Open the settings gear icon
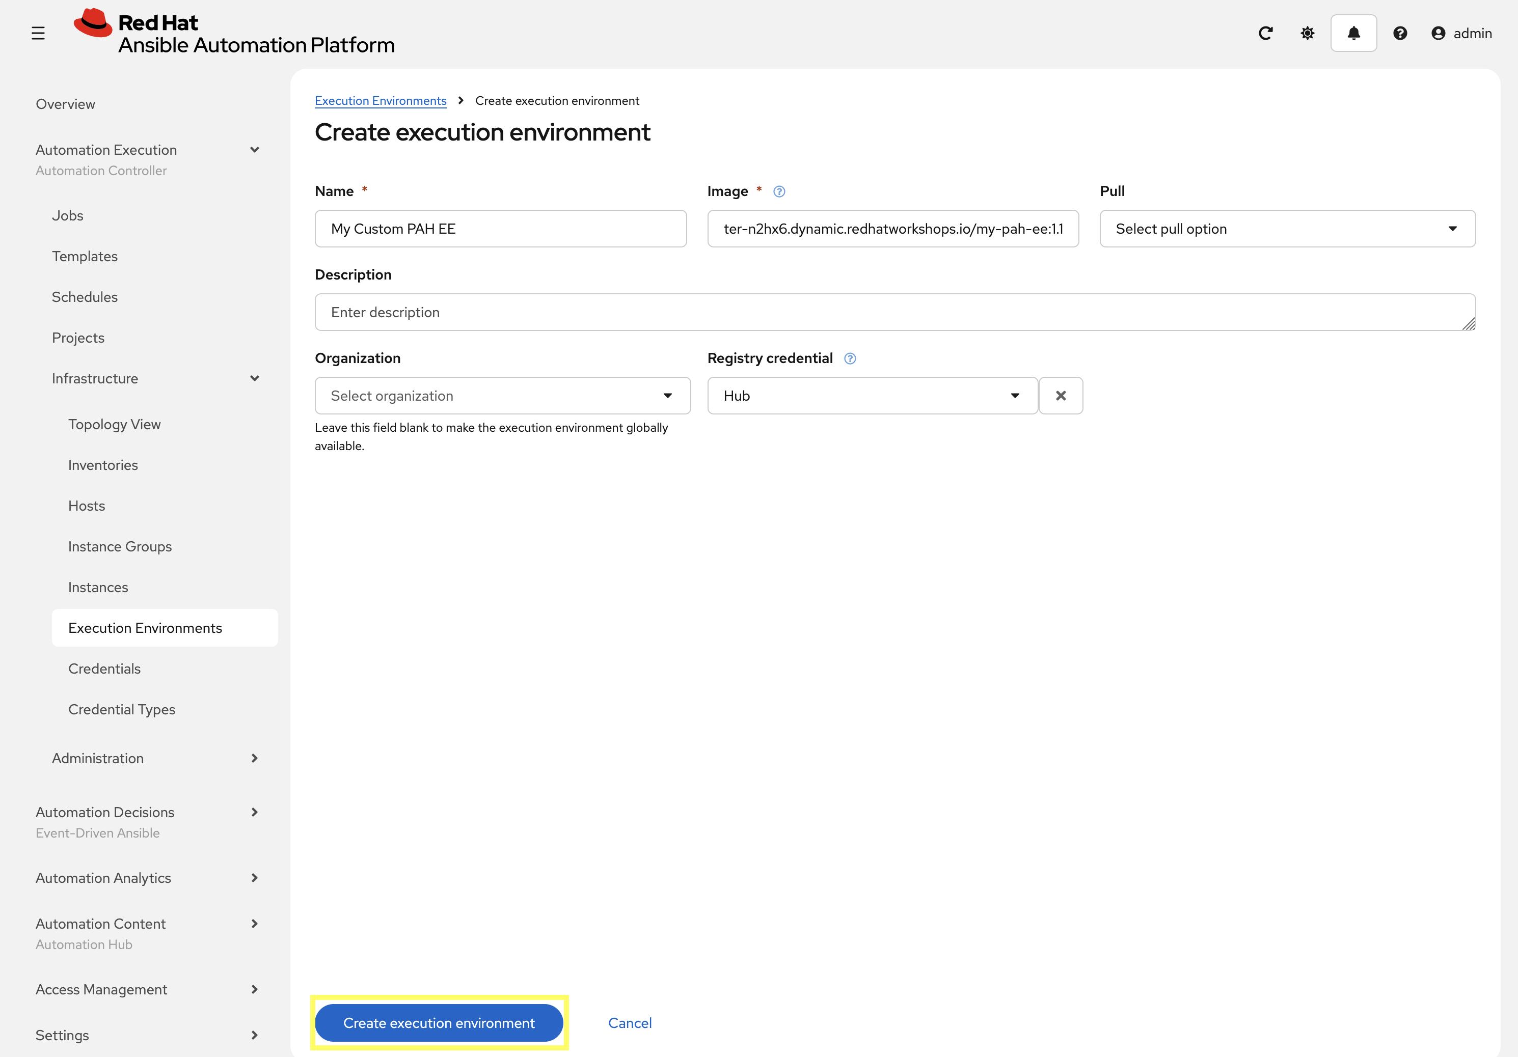 1307,33
